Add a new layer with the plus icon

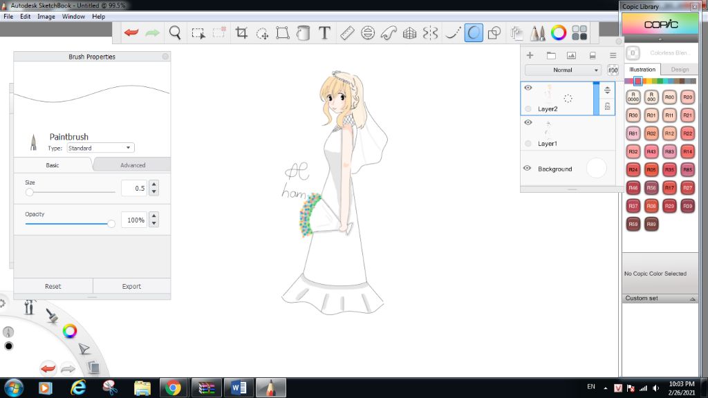[530, 55]
